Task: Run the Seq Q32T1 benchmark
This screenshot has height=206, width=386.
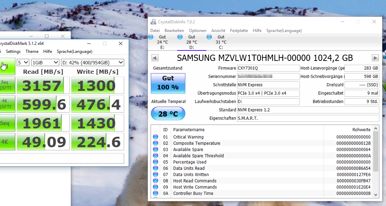Action: click(7, 85)
